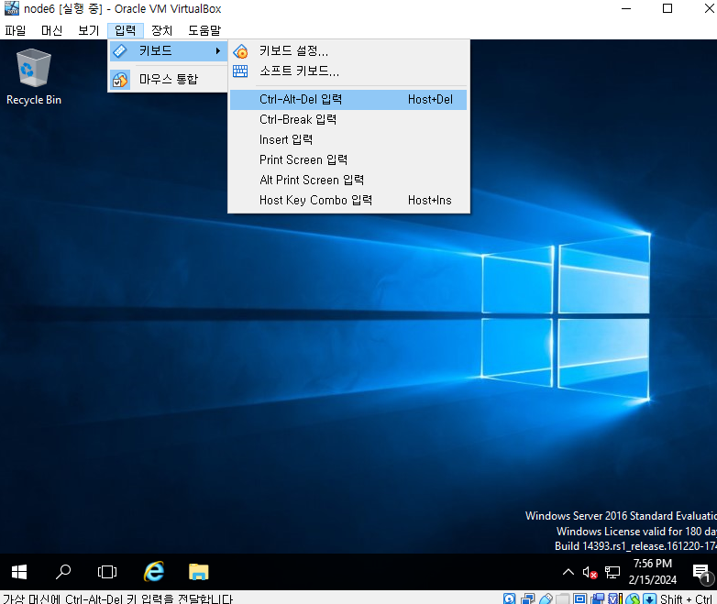Show hidden tray icons chevron

coord(568,572)
